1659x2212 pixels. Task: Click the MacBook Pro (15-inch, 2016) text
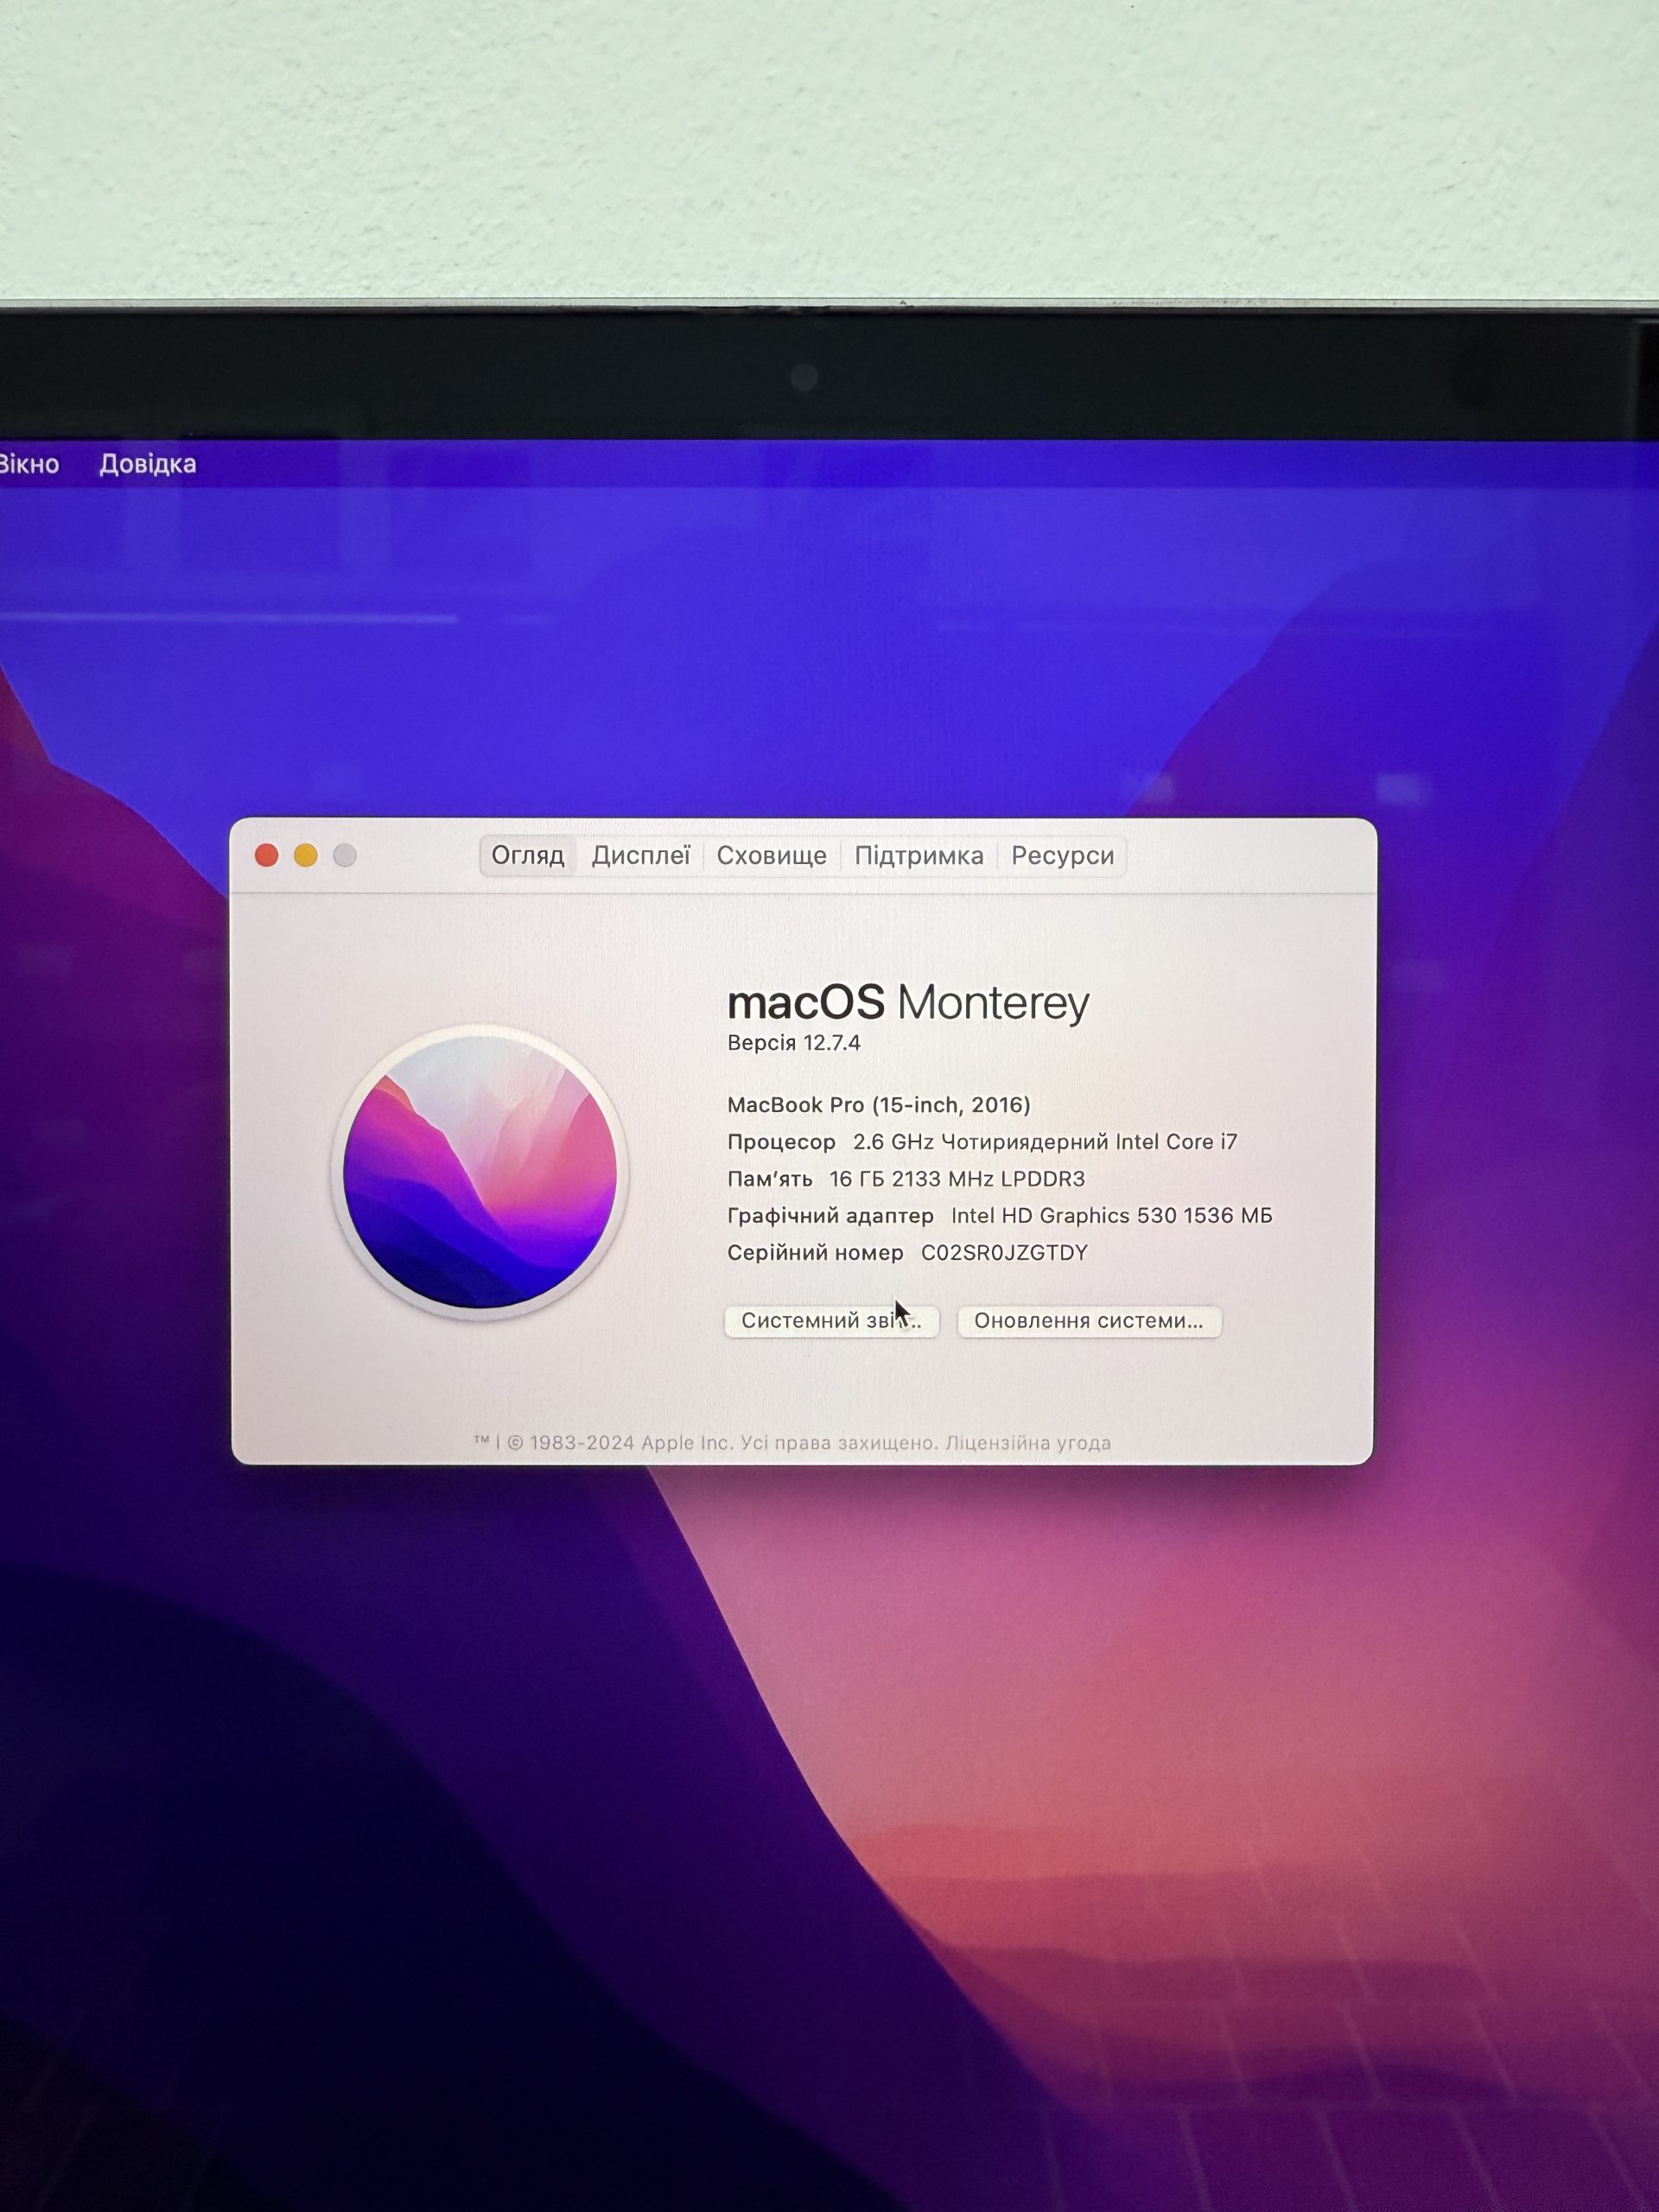point(879,1105)
